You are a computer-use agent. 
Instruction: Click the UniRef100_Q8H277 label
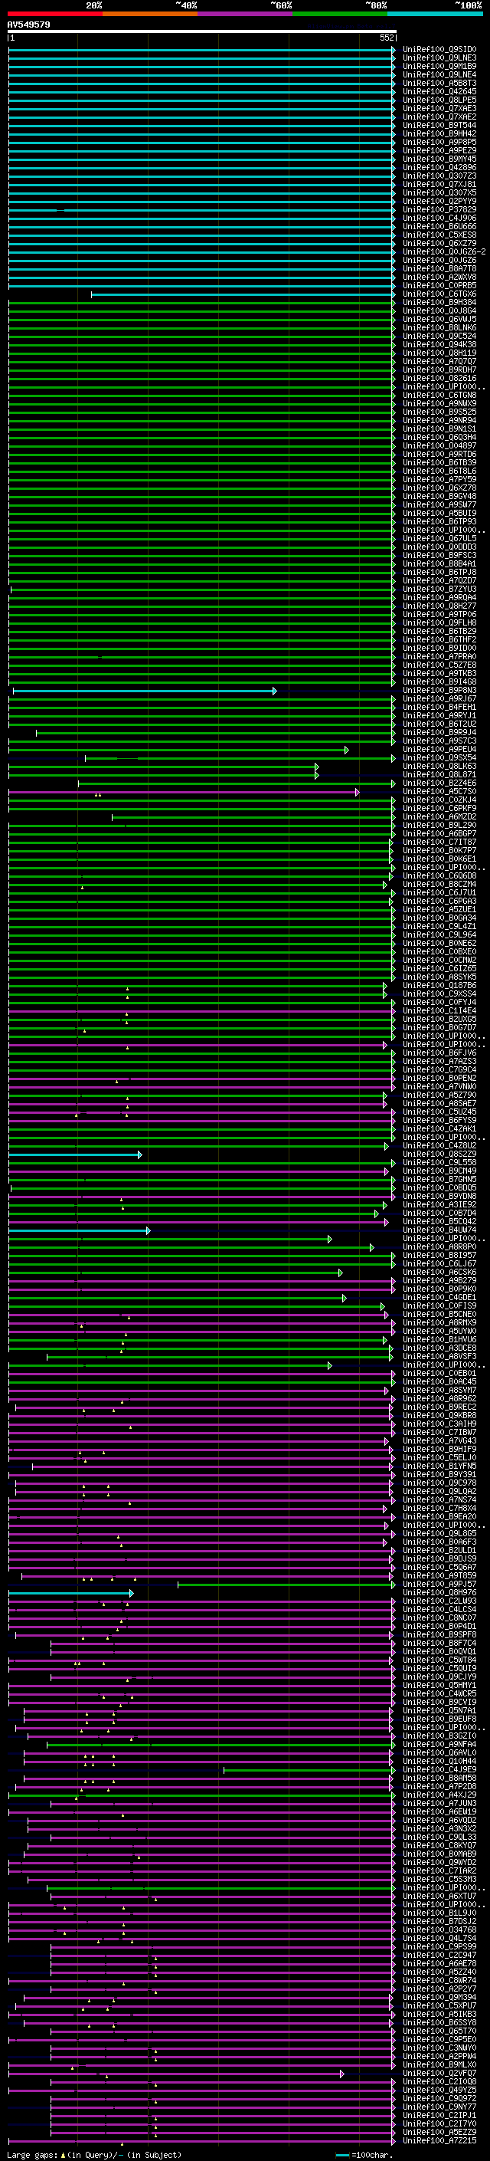(x=439, y=606)
